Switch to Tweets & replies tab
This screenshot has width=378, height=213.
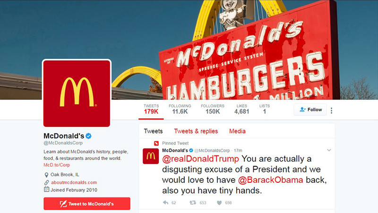click(x=196, y=131)
